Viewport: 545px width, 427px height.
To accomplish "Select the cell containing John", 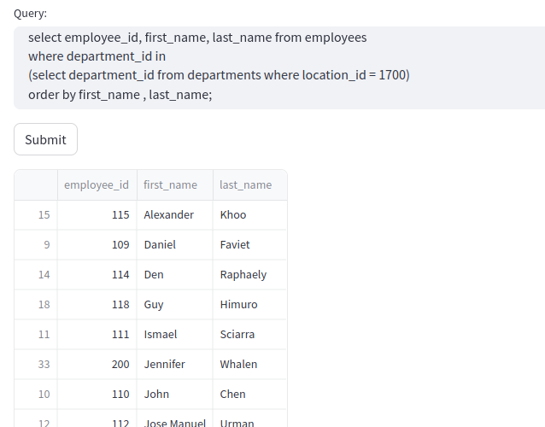I will click(175, 394).
